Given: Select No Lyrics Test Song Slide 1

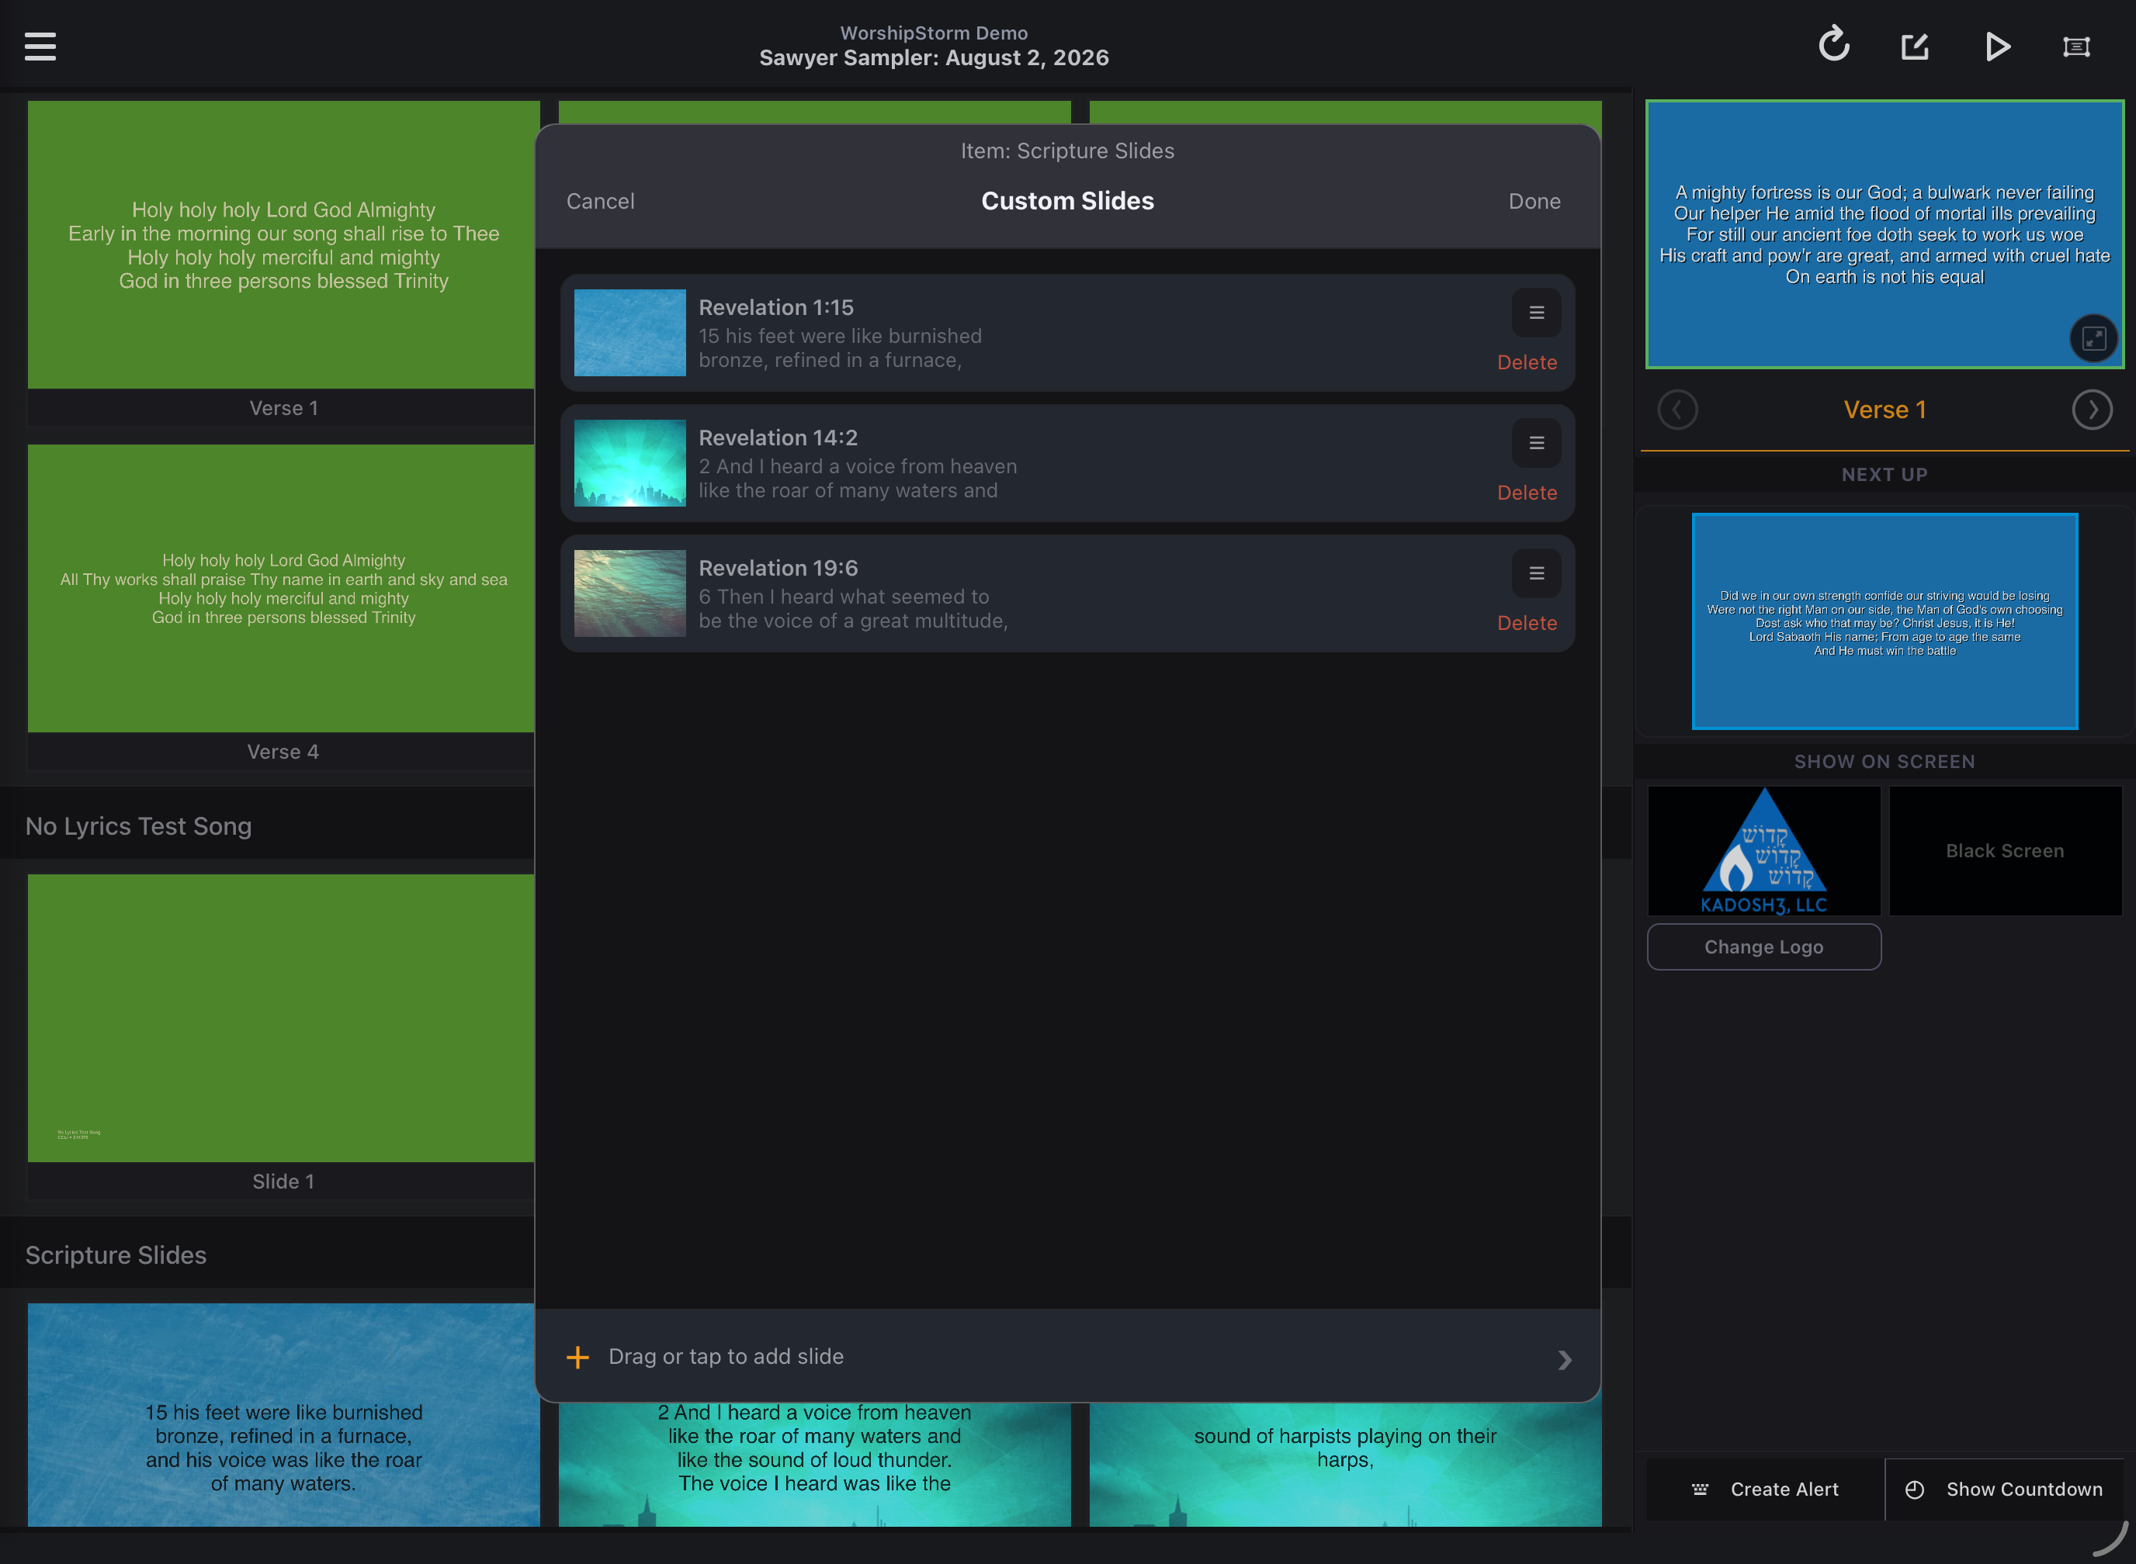Looking at the screenshot, I should click(x=281, y=1018).
